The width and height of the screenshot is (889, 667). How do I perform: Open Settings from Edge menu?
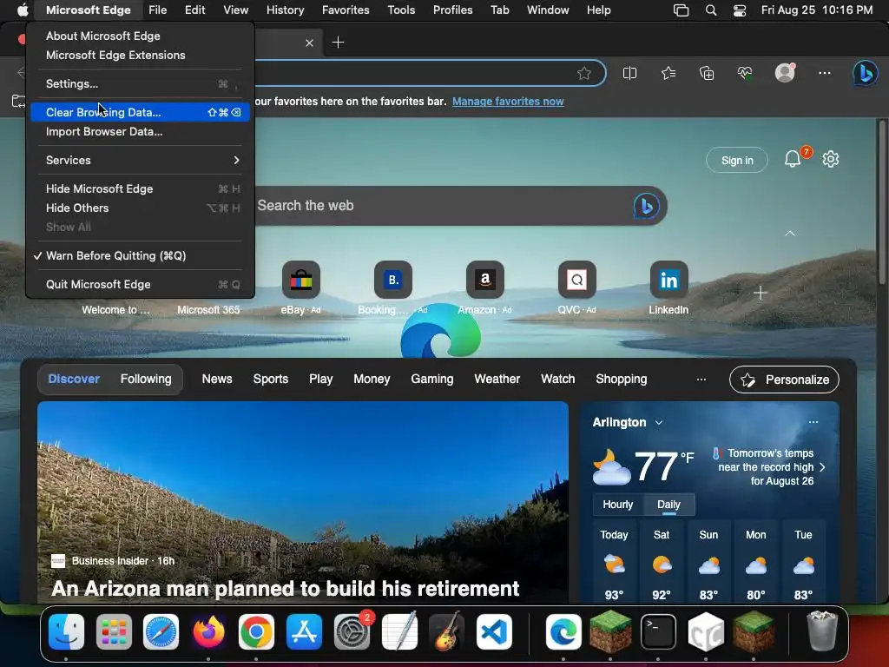[x=141, y=84]
